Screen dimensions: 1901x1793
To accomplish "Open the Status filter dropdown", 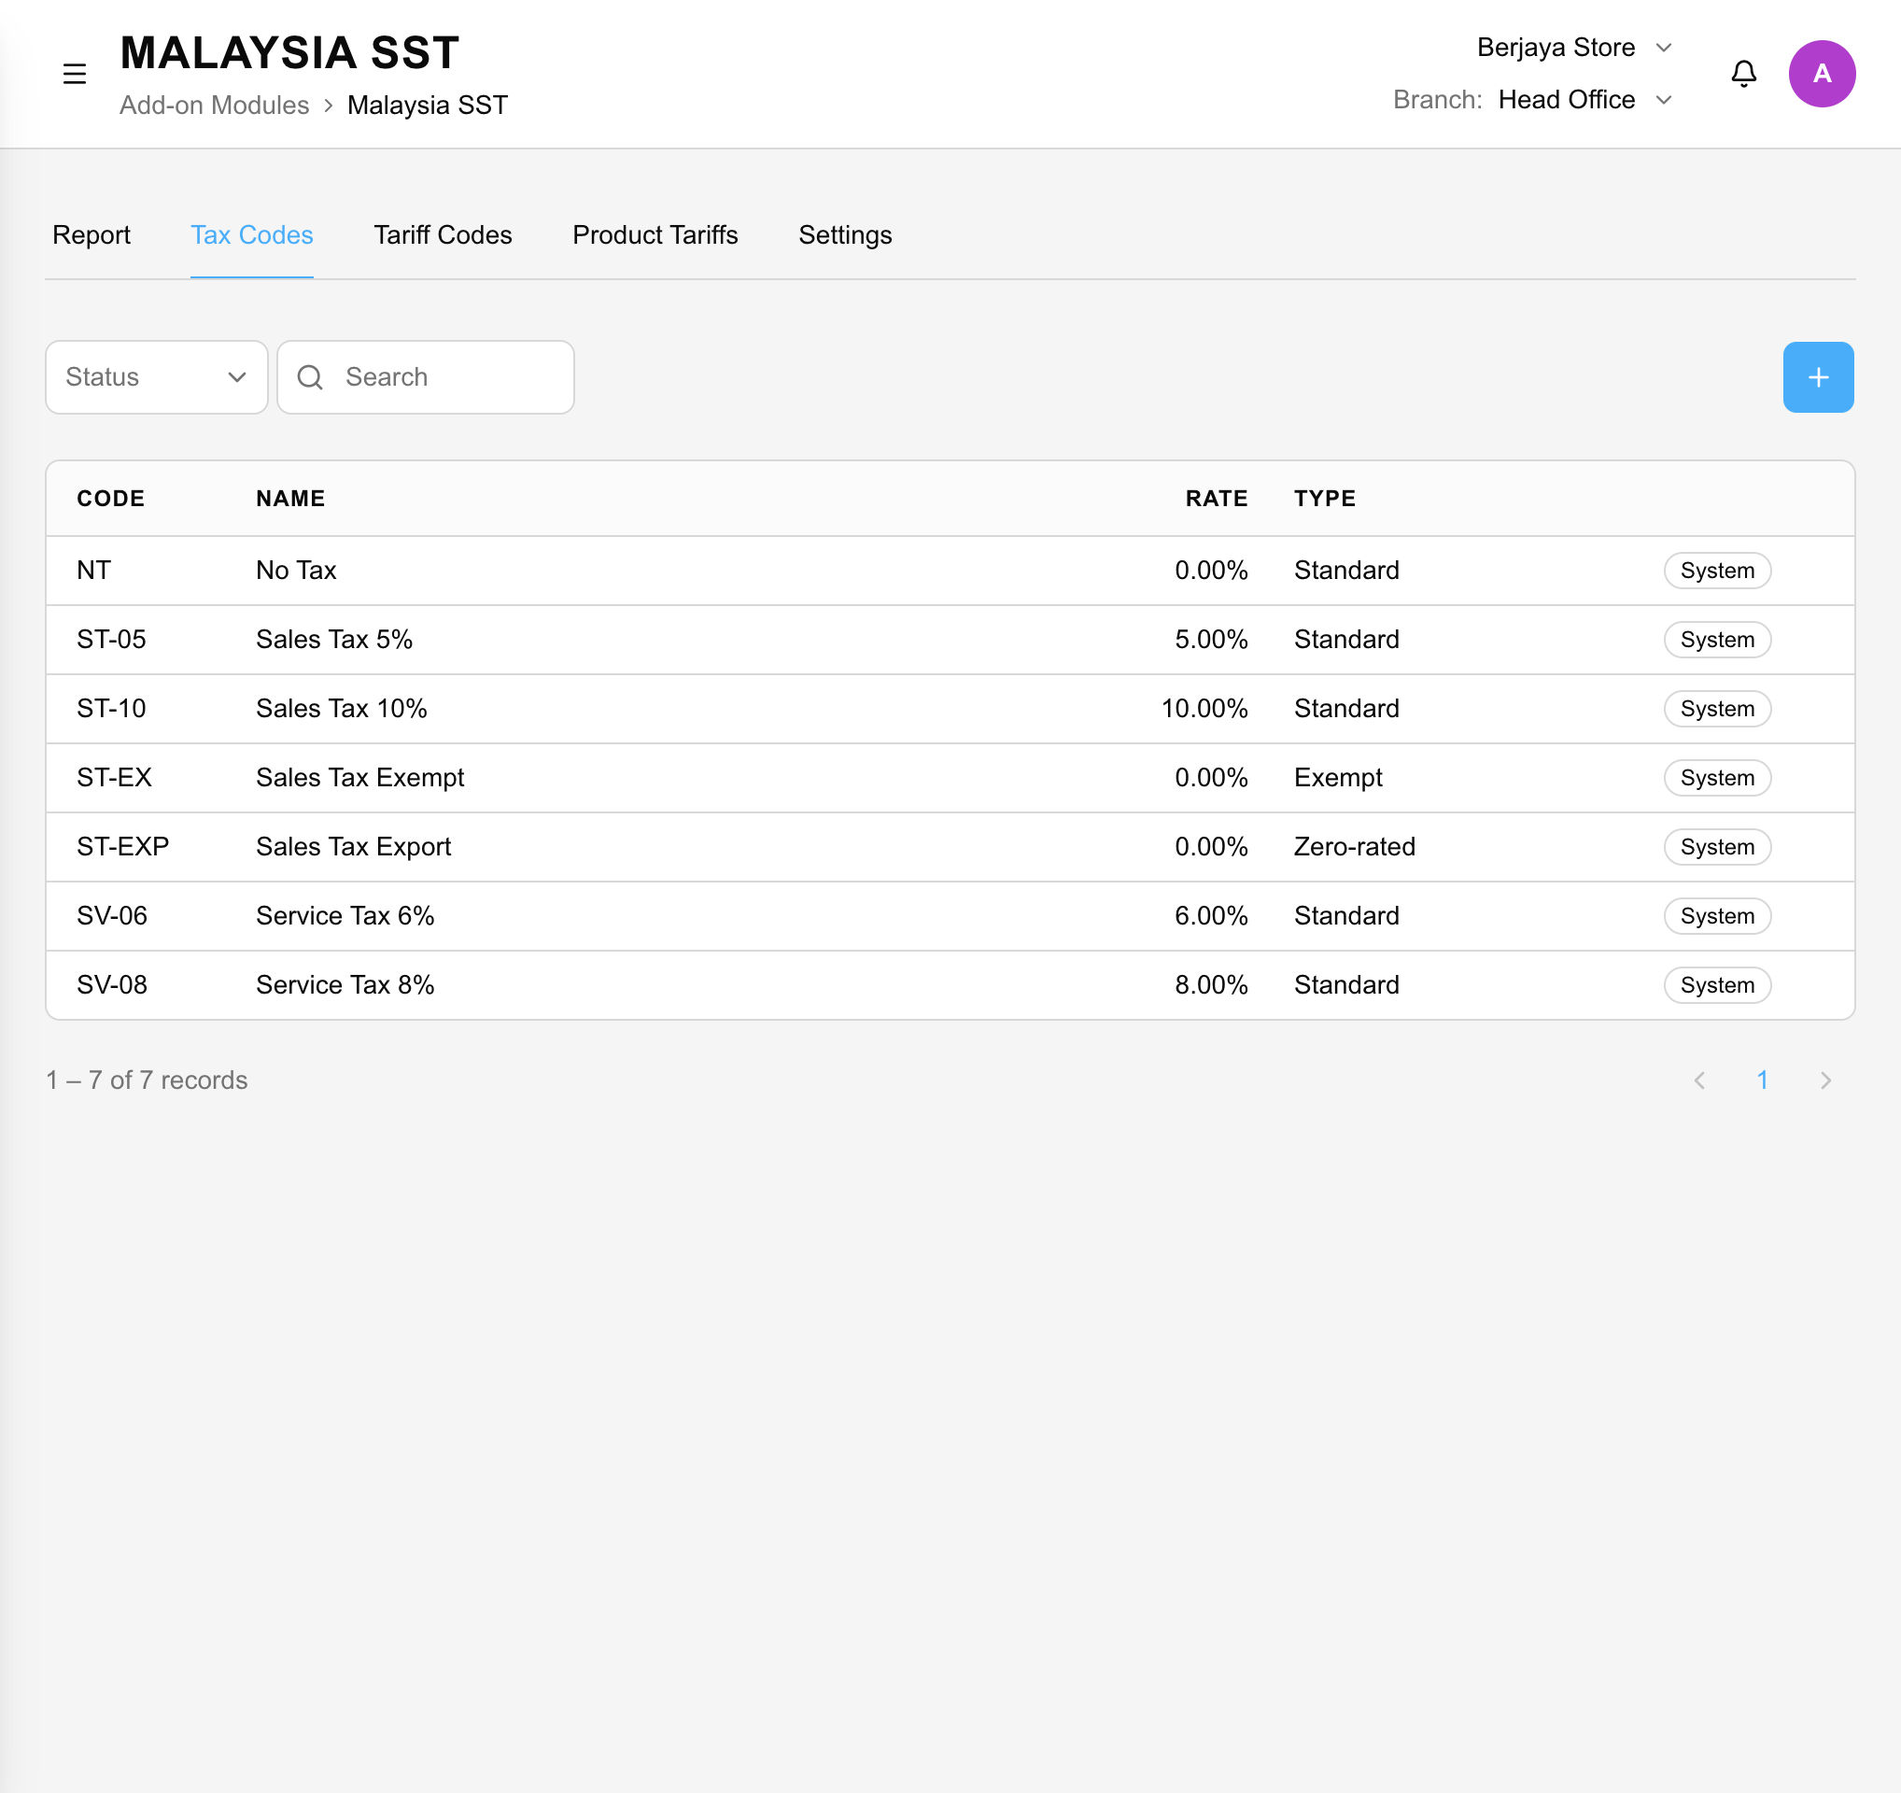I will click(157, 376).
